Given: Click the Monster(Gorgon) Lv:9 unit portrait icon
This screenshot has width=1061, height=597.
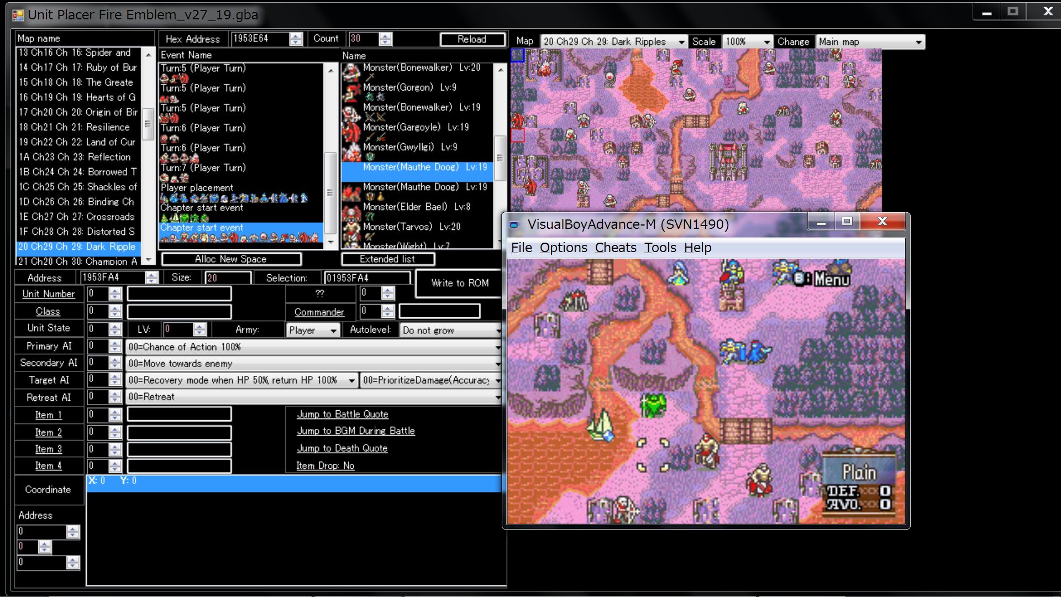Looking at the screenshot, I should [x=351, y=92].
